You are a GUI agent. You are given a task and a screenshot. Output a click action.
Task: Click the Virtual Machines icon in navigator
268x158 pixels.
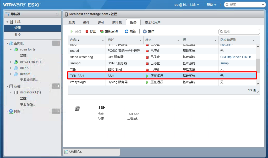pos(11,43)
